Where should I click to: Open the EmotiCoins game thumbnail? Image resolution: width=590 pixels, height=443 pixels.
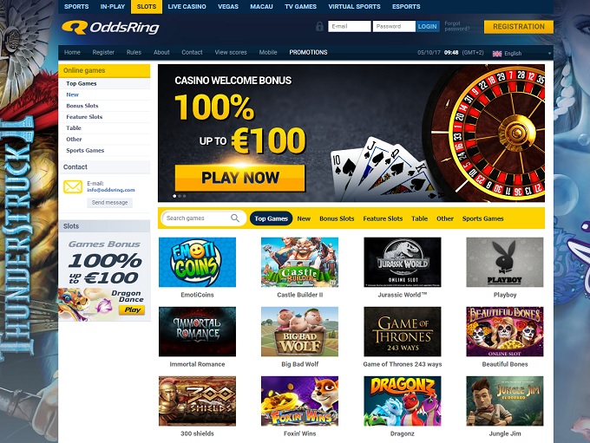(x=197, y=262)
